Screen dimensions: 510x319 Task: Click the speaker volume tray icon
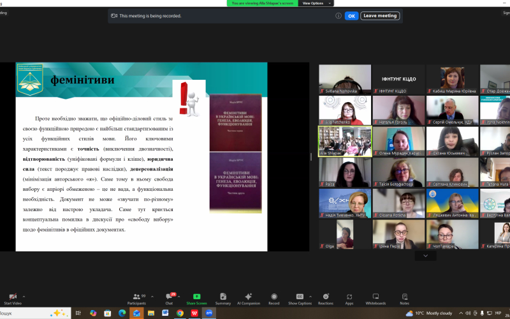coord(469,313)
